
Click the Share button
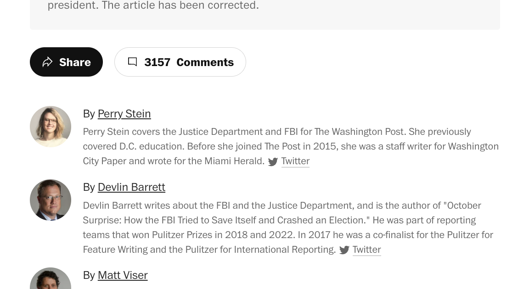(x=66, y=62)
